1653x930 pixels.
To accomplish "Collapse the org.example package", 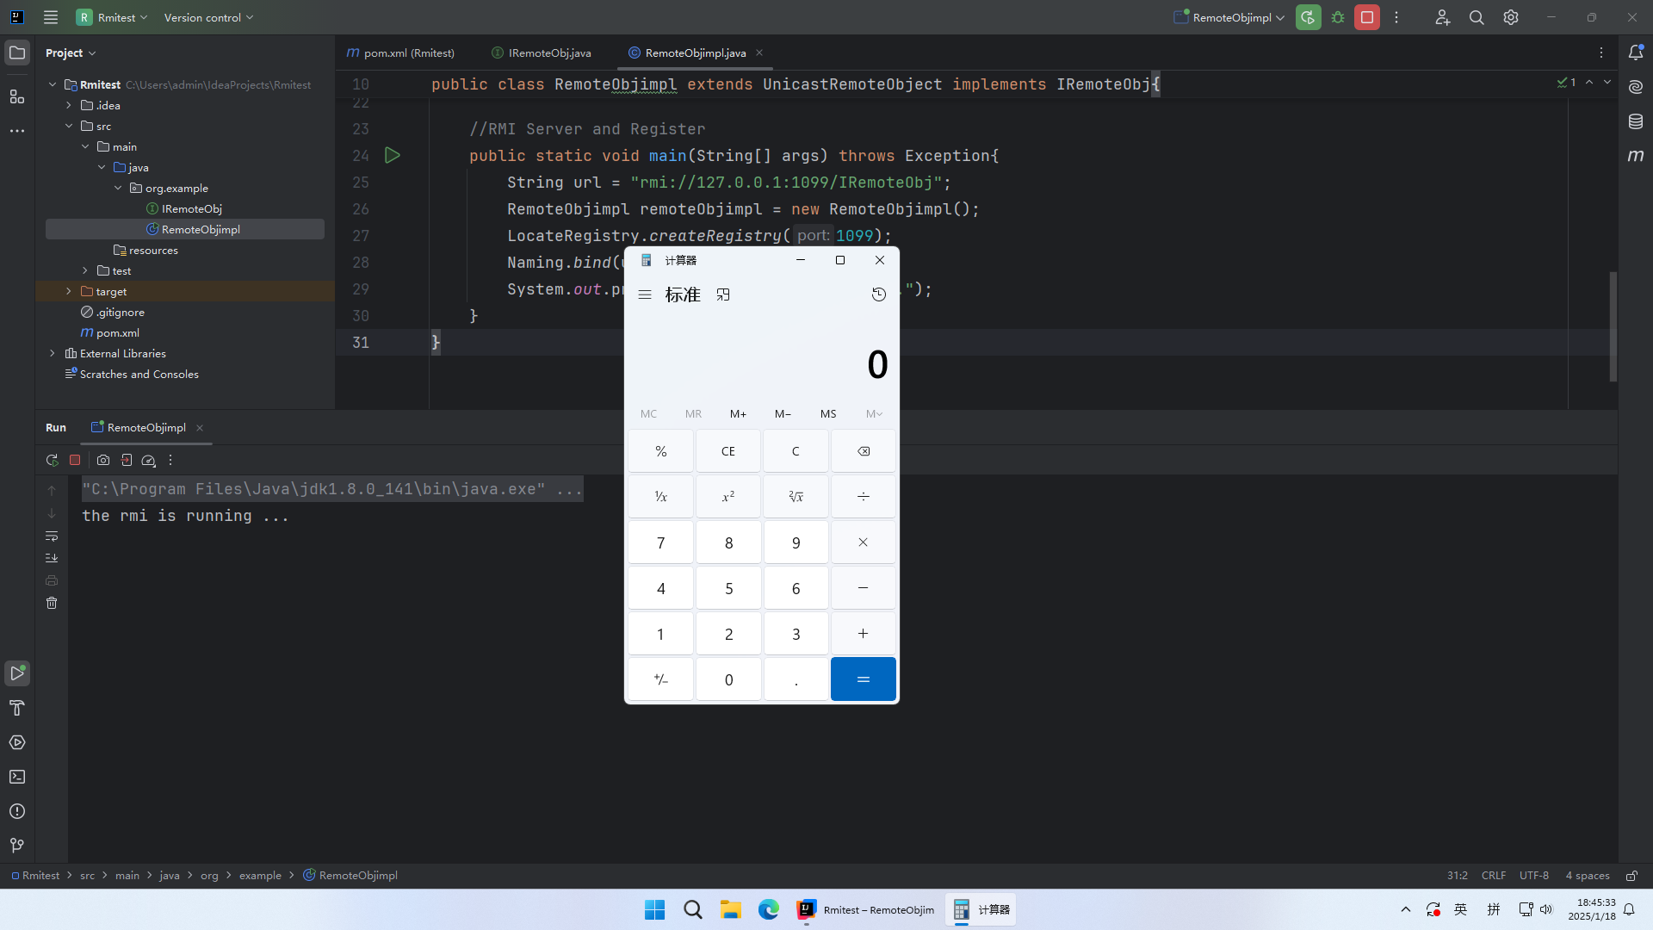I will point(118,188).
